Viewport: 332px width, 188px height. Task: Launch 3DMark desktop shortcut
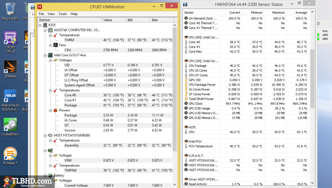[10, 69]
